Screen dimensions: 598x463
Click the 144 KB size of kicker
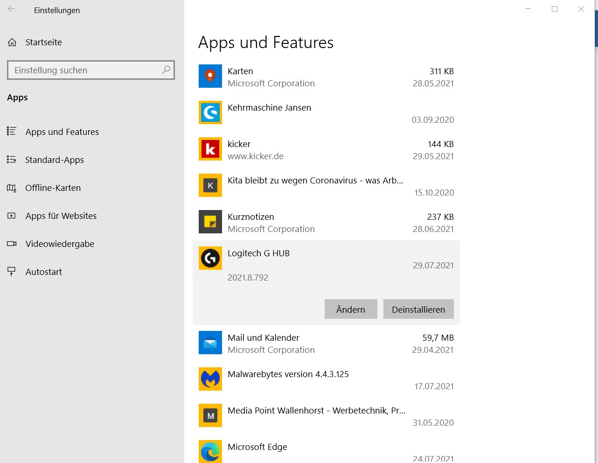tap(441, 144)
